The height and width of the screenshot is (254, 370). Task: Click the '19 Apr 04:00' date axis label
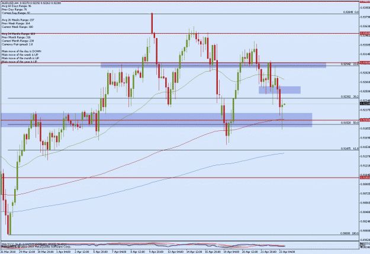coord(231,252)
